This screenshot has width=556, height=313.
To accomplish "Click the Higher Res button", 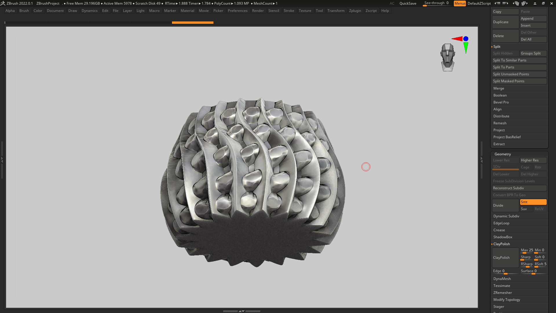I will pyautogui.click(x=533, y=160).
